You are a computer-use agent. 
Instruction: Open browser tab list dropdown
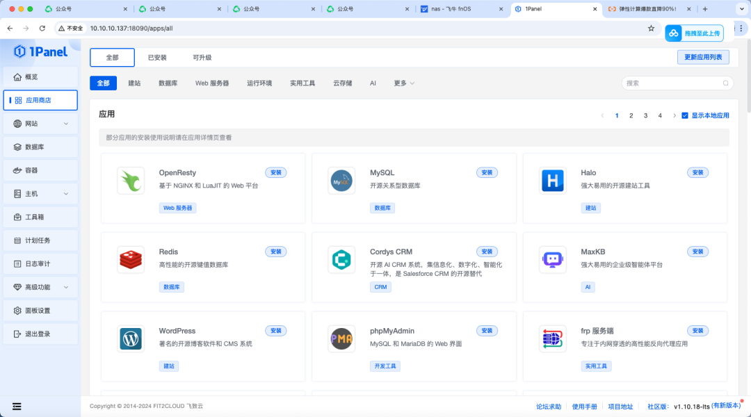[x=742, y=9]
